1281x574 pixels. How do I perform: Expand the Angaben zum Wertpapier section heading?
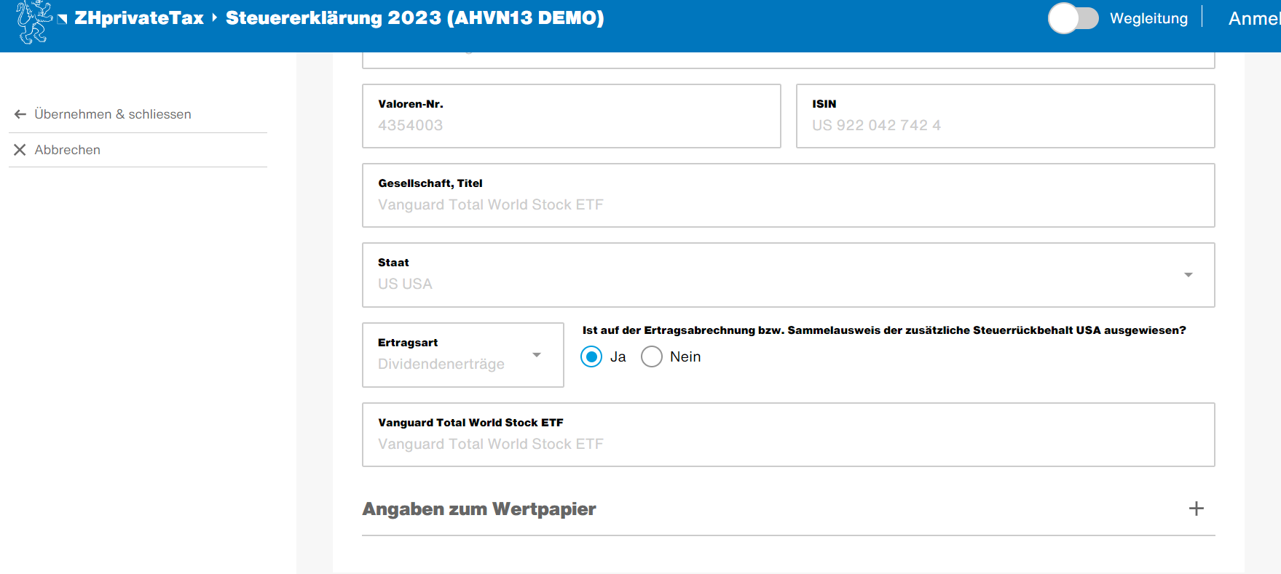coord(479,509)
